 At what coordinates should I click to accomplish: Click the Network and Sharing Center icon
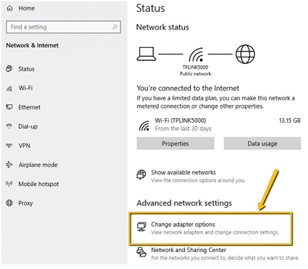(142, 252)
